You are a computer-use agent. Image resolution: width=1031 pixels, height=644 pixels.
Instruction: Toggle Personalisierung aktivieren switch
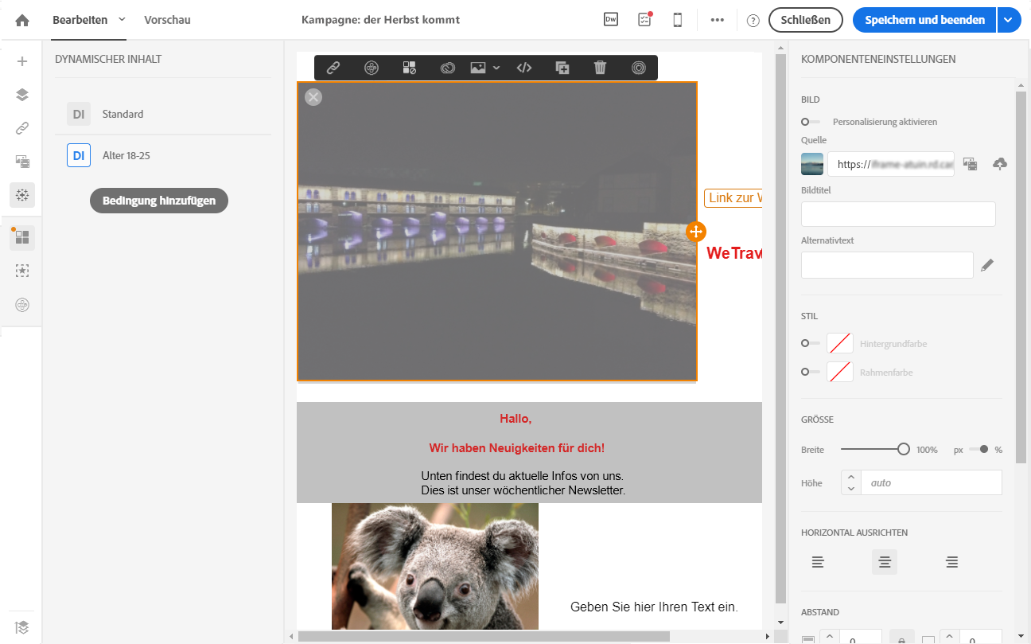pyautogui.click(x=811, y=122)
